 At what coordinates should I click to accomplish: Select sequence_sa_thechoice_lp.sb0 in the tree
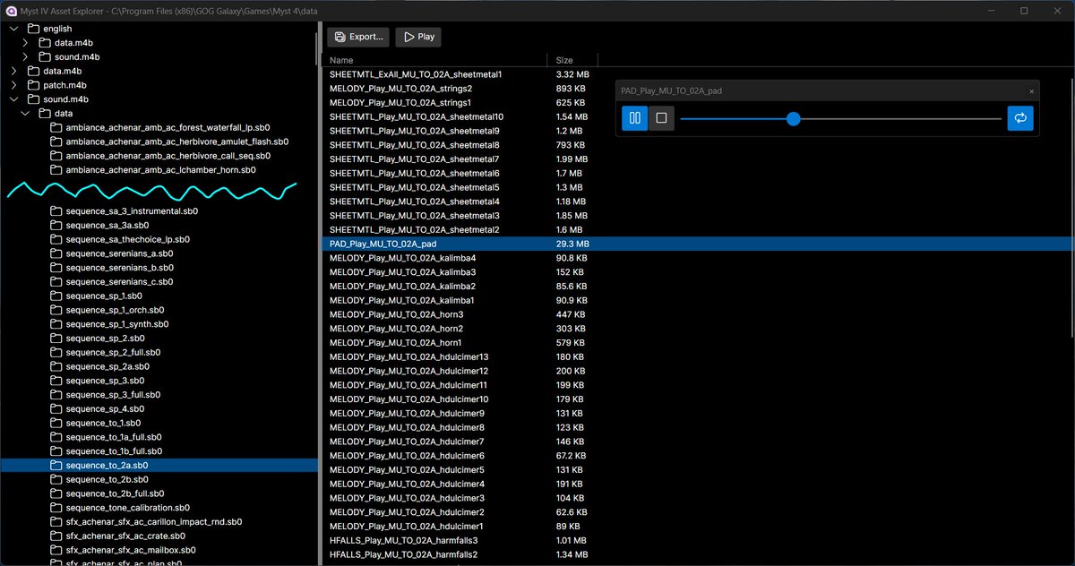[128, 240]
